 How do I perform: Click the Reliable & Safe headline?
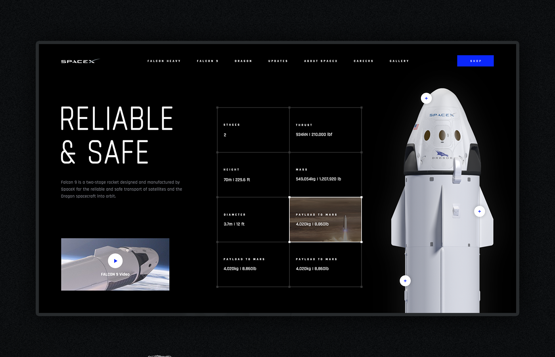[x=117, y=135]
